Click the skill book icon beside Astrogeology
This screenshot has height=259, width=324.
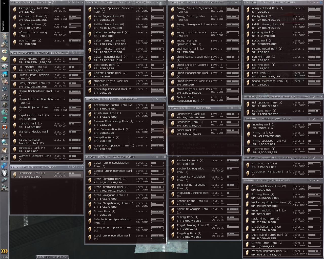click(15, 10)
